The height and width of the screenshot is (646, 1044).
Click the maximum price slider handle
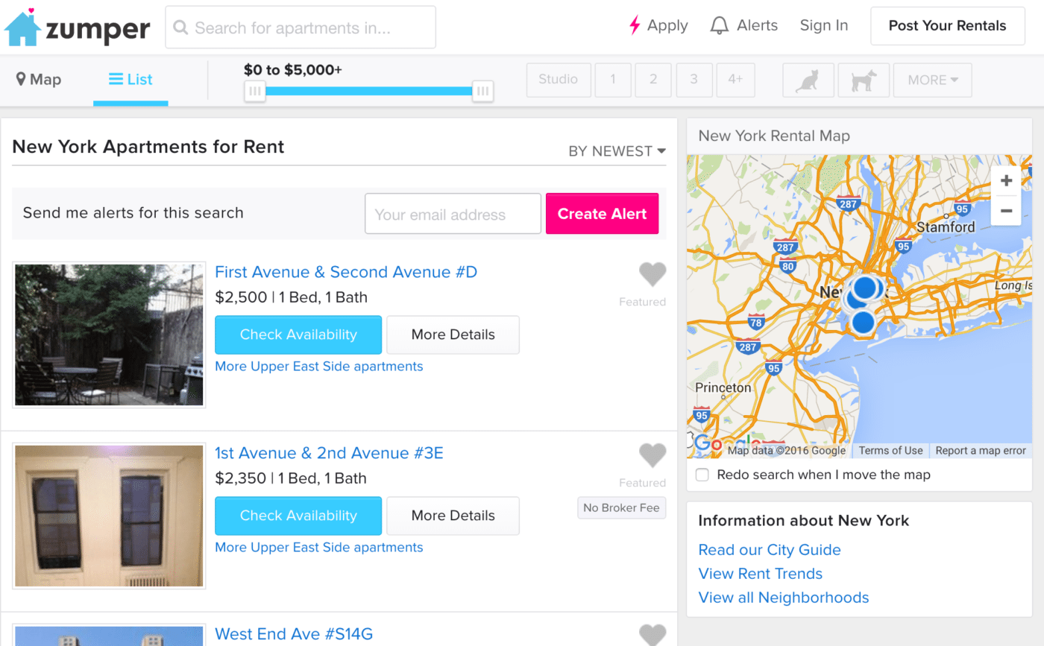pos(482,90)
